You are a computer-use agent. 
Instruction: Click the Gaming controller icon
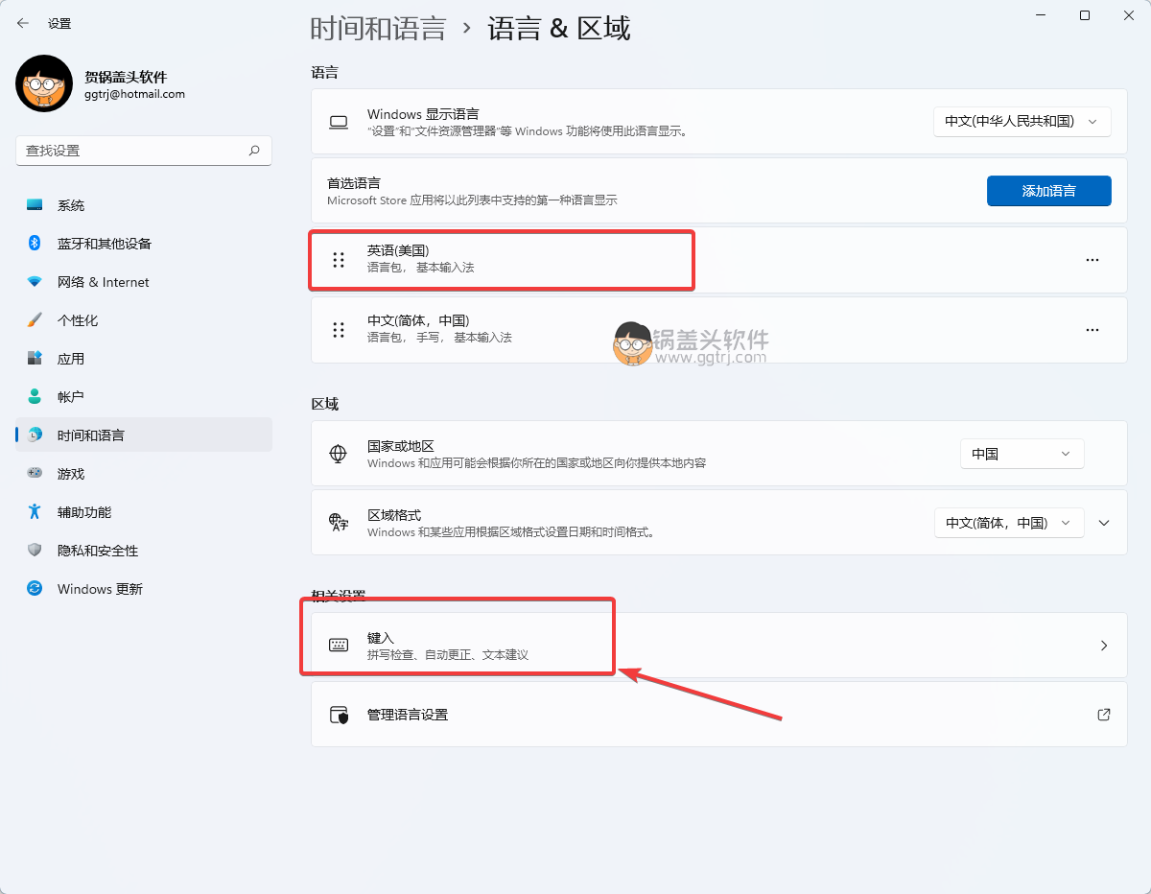click(x=35, y=474)
